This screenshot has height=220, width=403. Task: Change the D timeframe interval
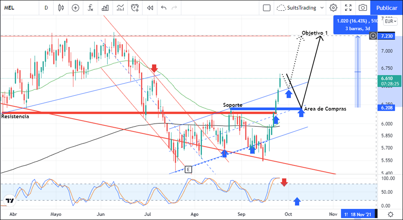[x=46, y=7]
